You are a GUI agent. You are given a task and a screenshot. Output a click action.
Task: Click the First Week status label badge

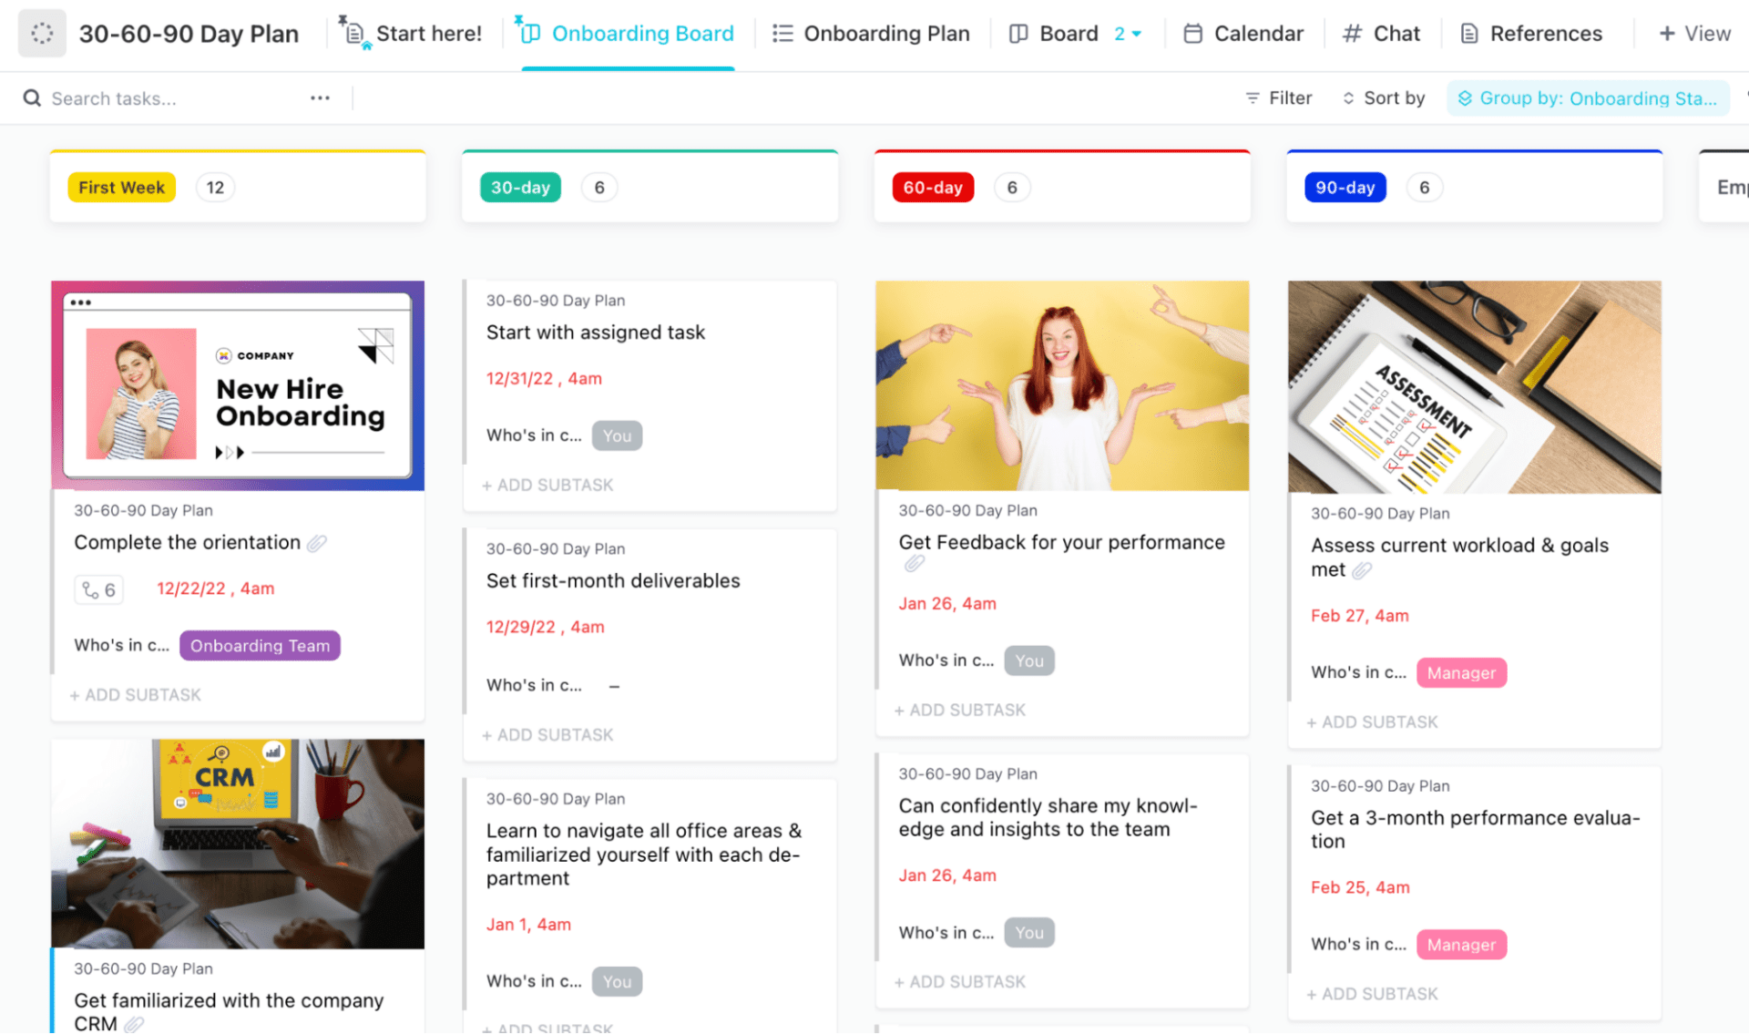pyautogui.click(x=123, y=186)
